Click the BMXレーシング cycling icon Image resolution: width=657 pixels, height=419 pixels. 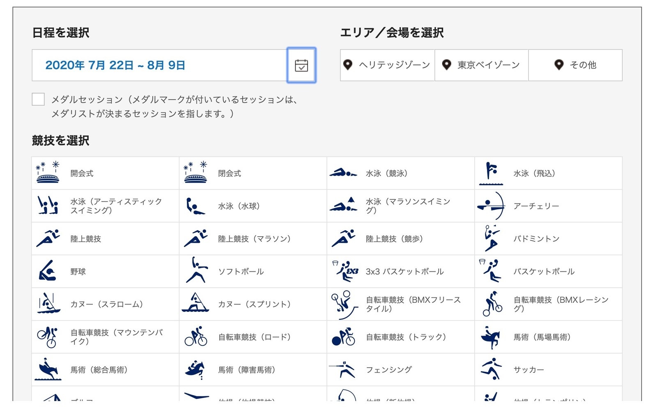point(492,304)
